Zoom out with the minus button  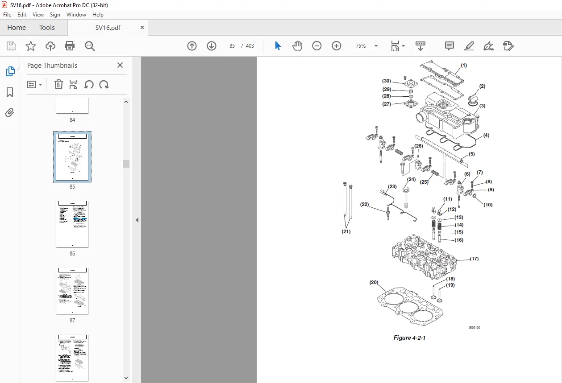(317, 46)
